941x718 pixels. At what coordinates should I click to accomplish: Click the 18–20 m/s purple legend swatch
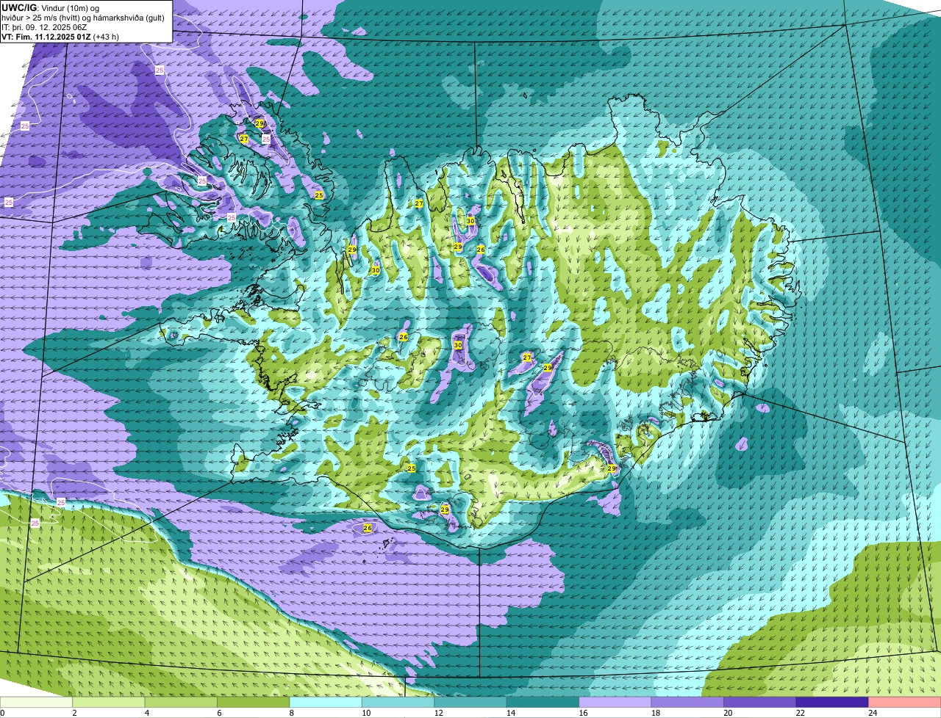point(688,702)
